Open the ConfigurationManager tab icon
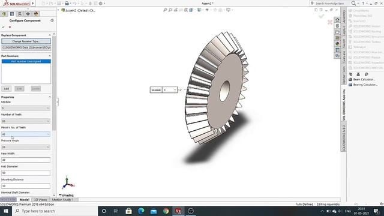Image resolution: width=384 pixels, height=216 pixels. (x=20, y=14)
